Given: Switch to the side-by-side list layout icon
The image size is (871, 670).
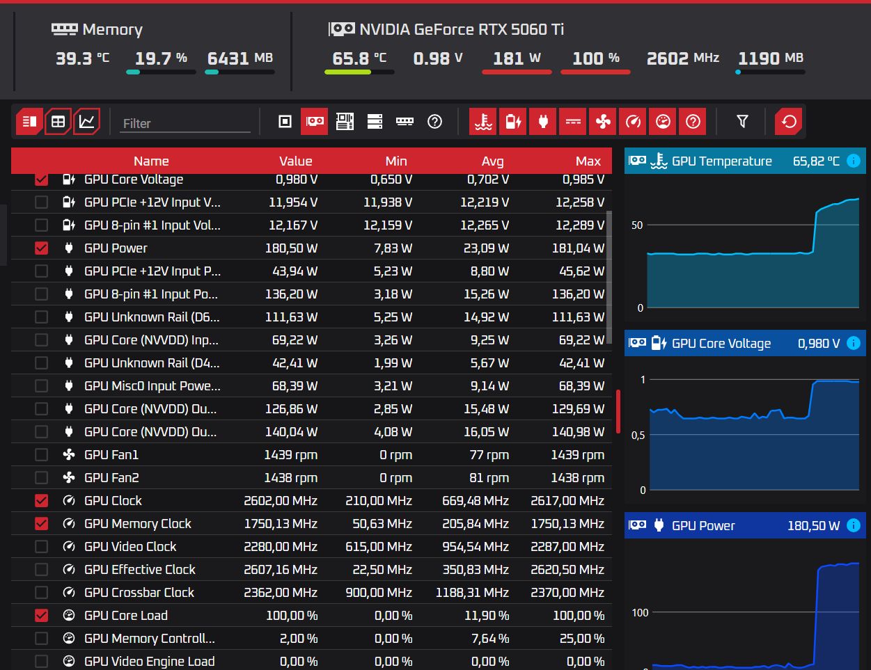Looking at the screenshot, I should [x=29, y=122].
